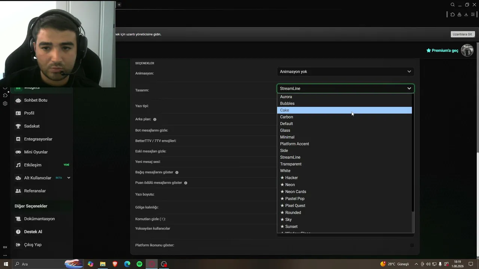Open the taskbar weather widget
479x269 pixels.
point(394,264)
